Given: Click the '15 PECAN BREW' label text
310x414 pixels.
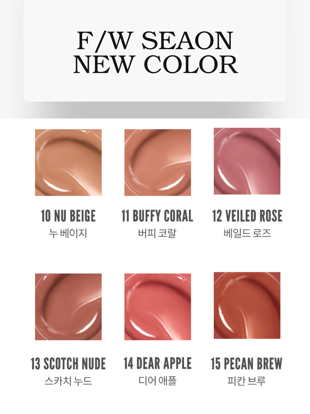Looking at the screenshot, I should [x=247, y=363].
